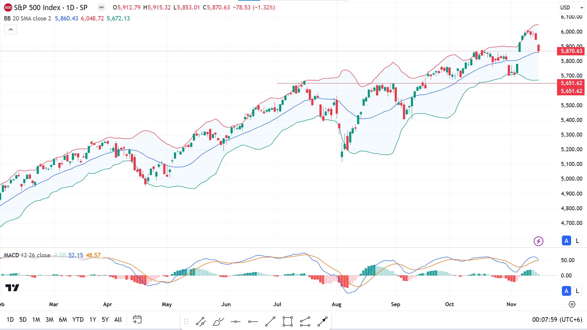This screenshot has height=330, width=587.
Task: Click the green BB lower value 5,672.13
Action: click(118, 18)
